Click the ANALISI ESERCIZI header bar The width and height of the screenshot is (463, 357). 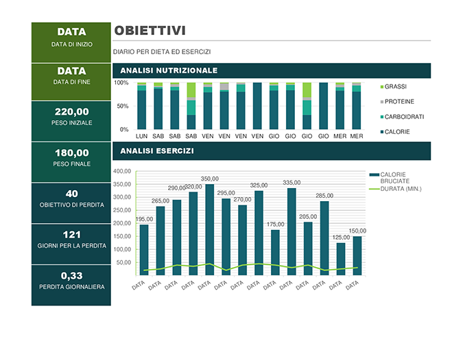pyautogui.click(x=272, y=151)
